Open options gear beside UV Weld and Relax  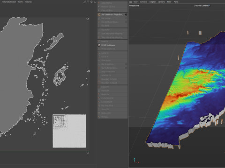tap(126, 22)
